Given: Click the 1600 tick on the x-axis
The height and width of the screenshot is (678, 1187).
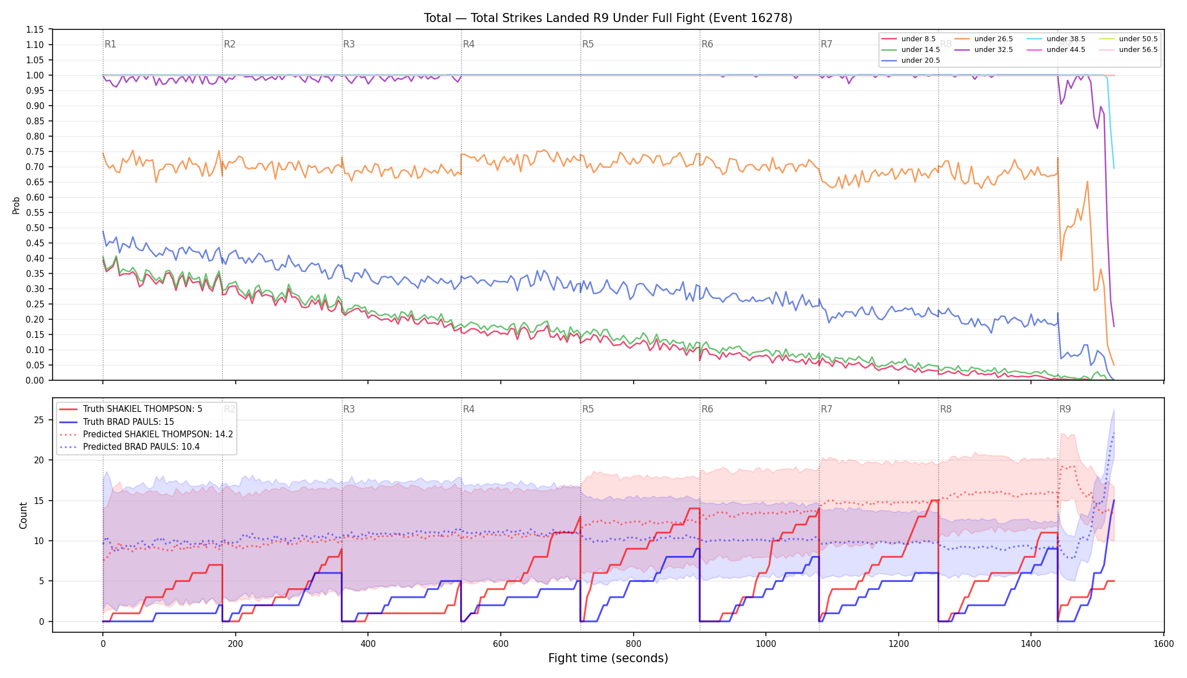Looking at the screenshot, I should [x=1164, y=644].
